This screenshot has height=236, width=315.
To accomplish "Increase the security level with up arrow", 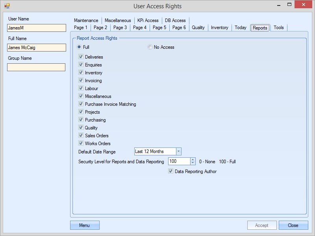I will click(193, 160).
